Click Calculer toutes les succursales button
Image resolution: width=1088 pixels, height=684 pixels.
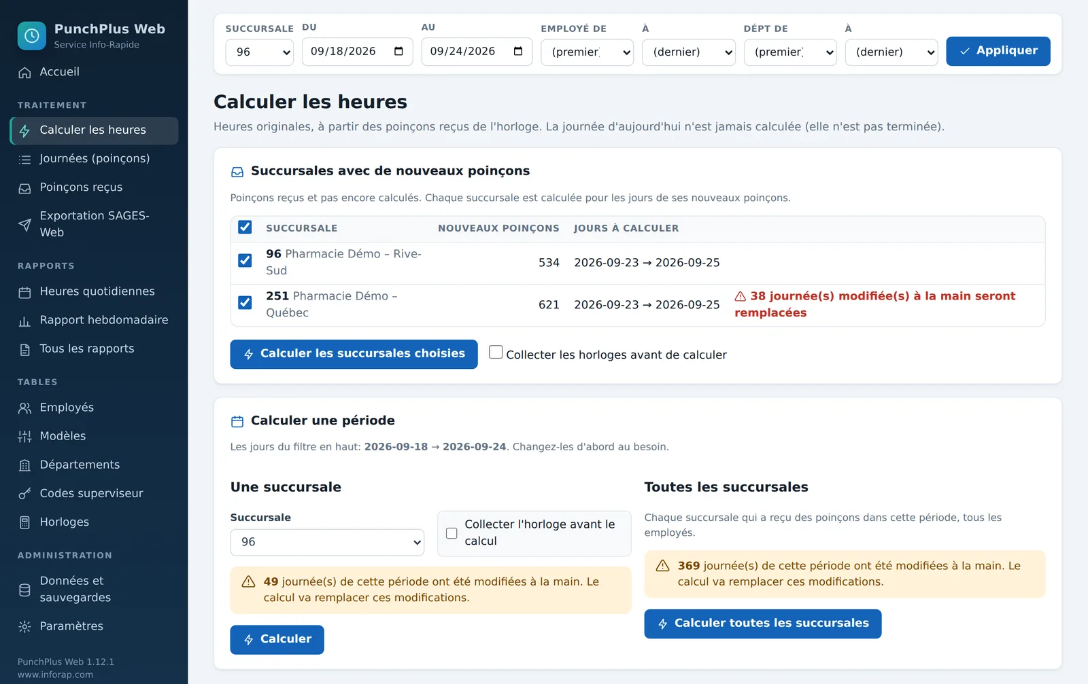click(762, 624)
